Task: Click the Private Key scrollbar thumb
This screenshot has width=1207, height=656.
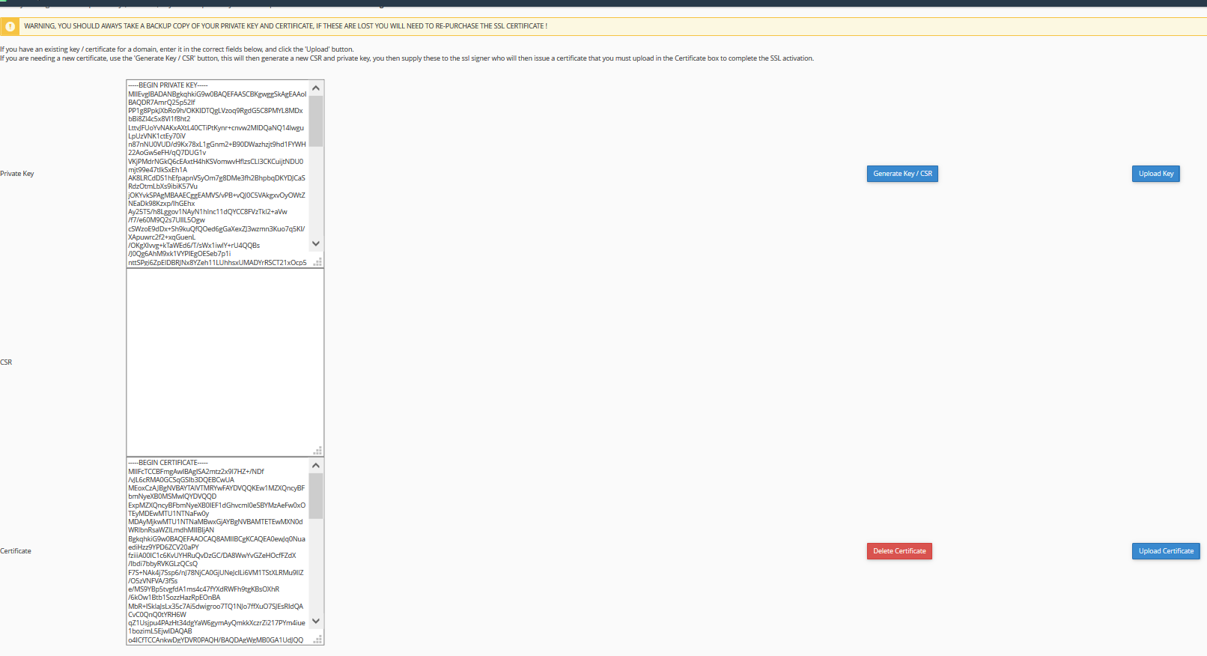Action: 316,121
